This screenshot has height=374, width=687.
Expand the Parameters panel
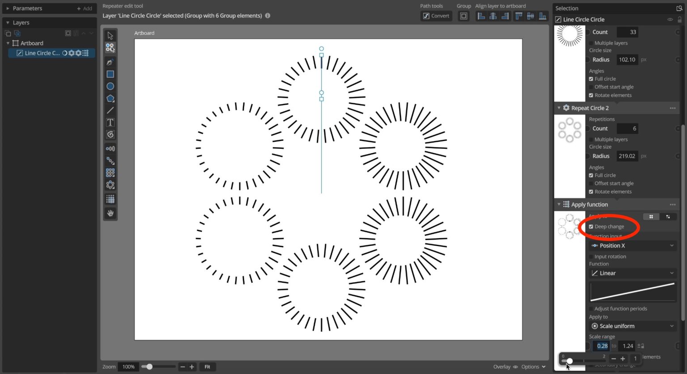point(8,8)
